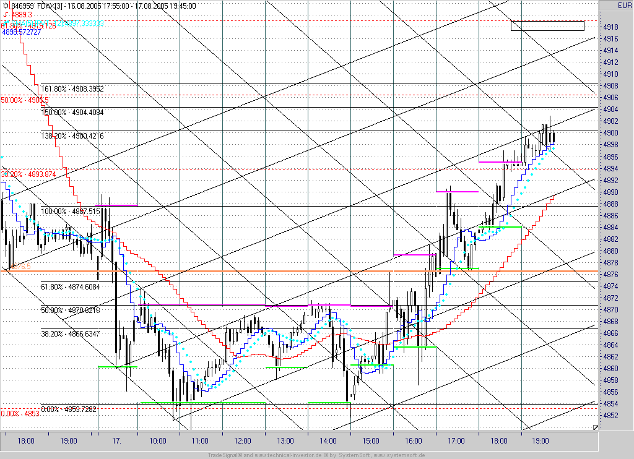Click the 14:00 time axis label
The width and height of the screenshot is (634, 459).
[x=328, y=441]
